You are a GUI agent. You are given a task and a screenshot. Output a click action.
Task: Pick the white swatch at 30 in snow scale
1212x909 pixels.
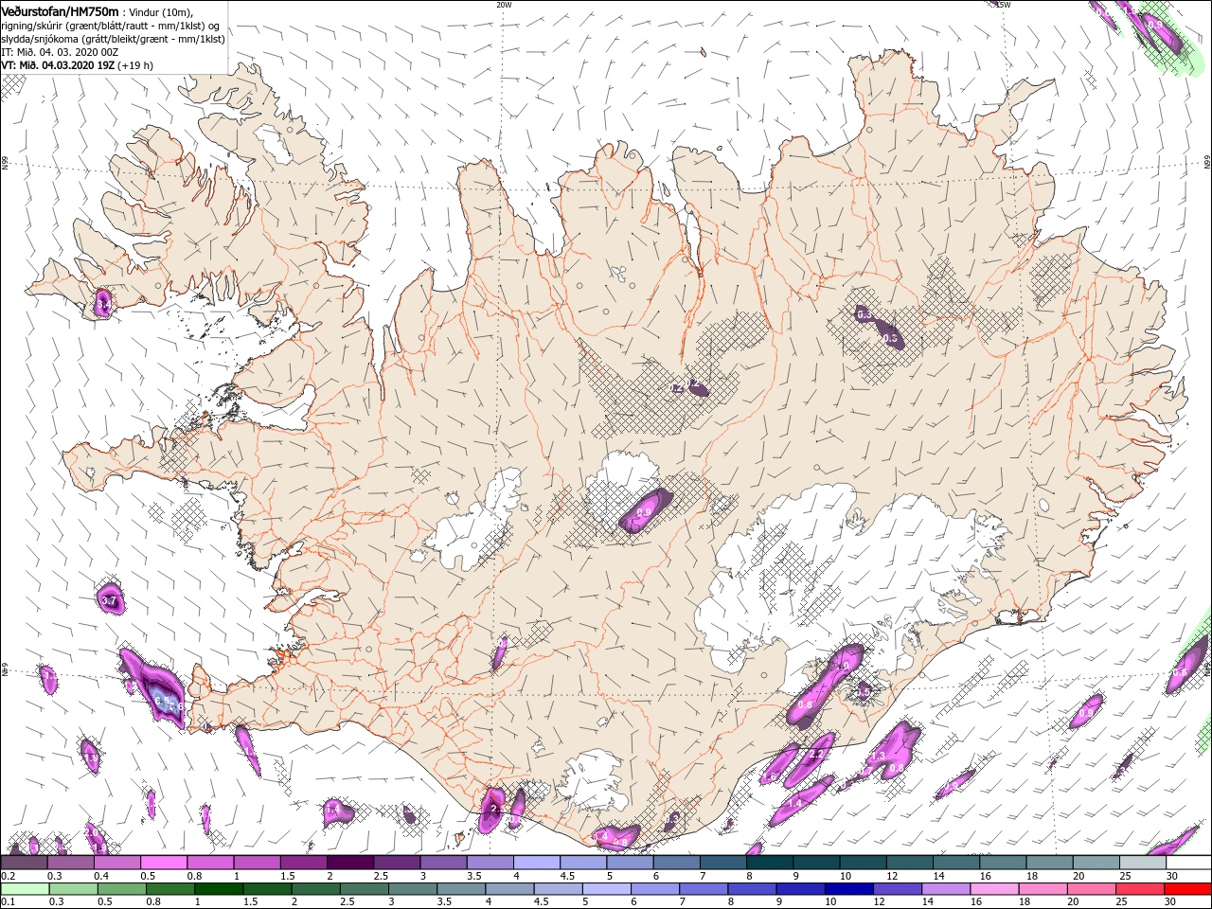[x=1188, y=864]
